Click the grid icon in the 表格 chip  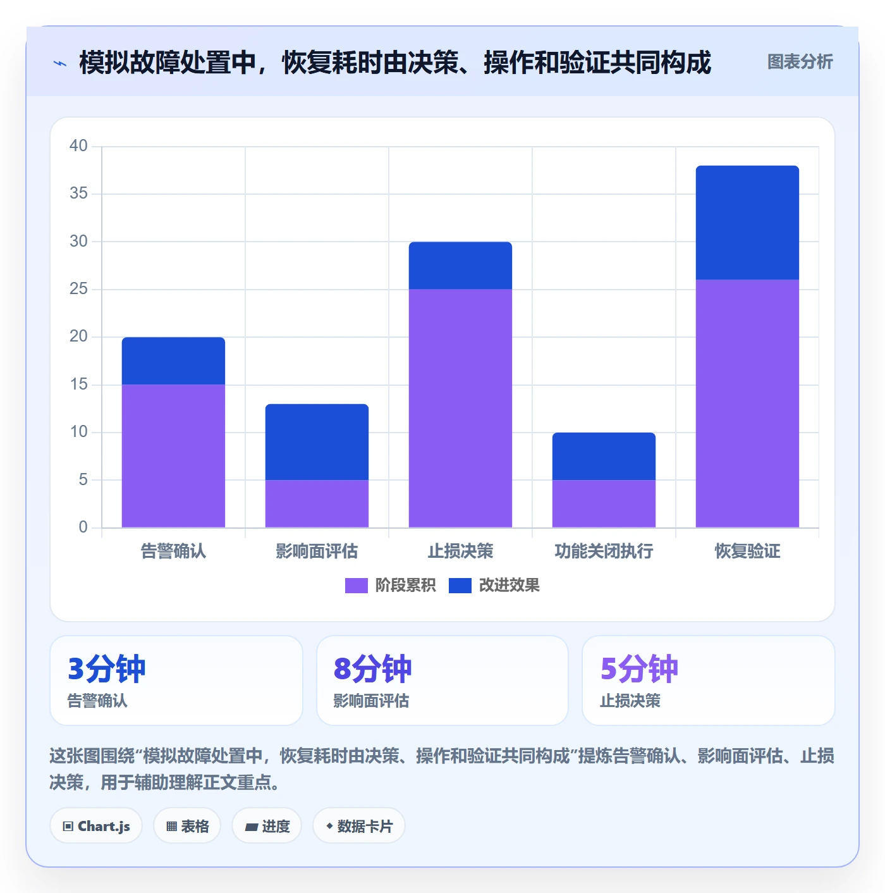coord(171,827)
